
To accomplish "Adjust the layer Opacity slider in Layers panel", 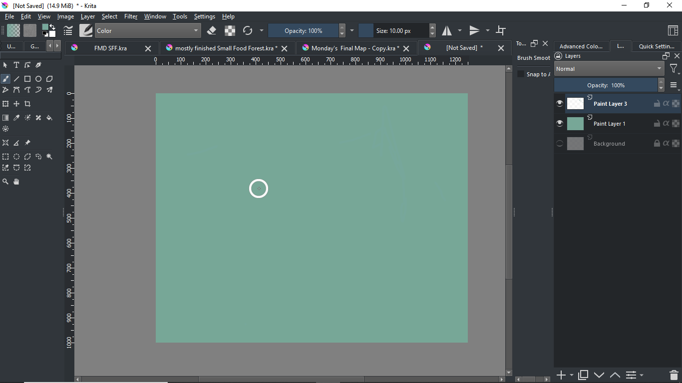I will pos(606,85).
